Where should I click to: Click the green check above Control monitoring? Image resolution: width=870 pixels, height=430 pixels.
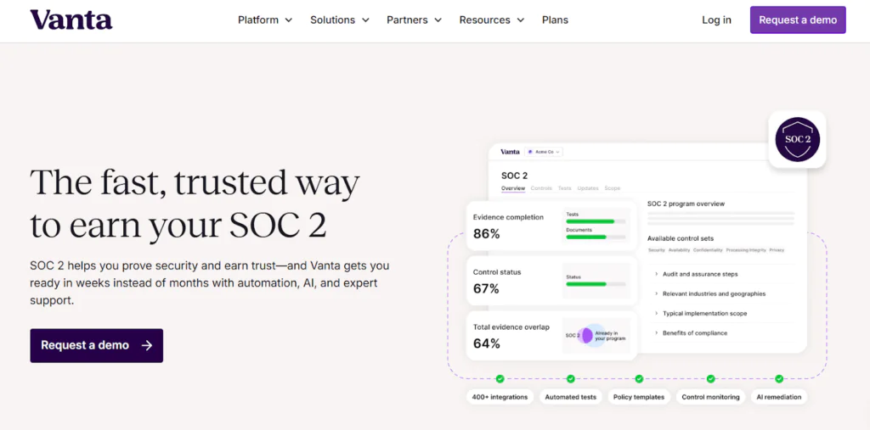(711, 379)
